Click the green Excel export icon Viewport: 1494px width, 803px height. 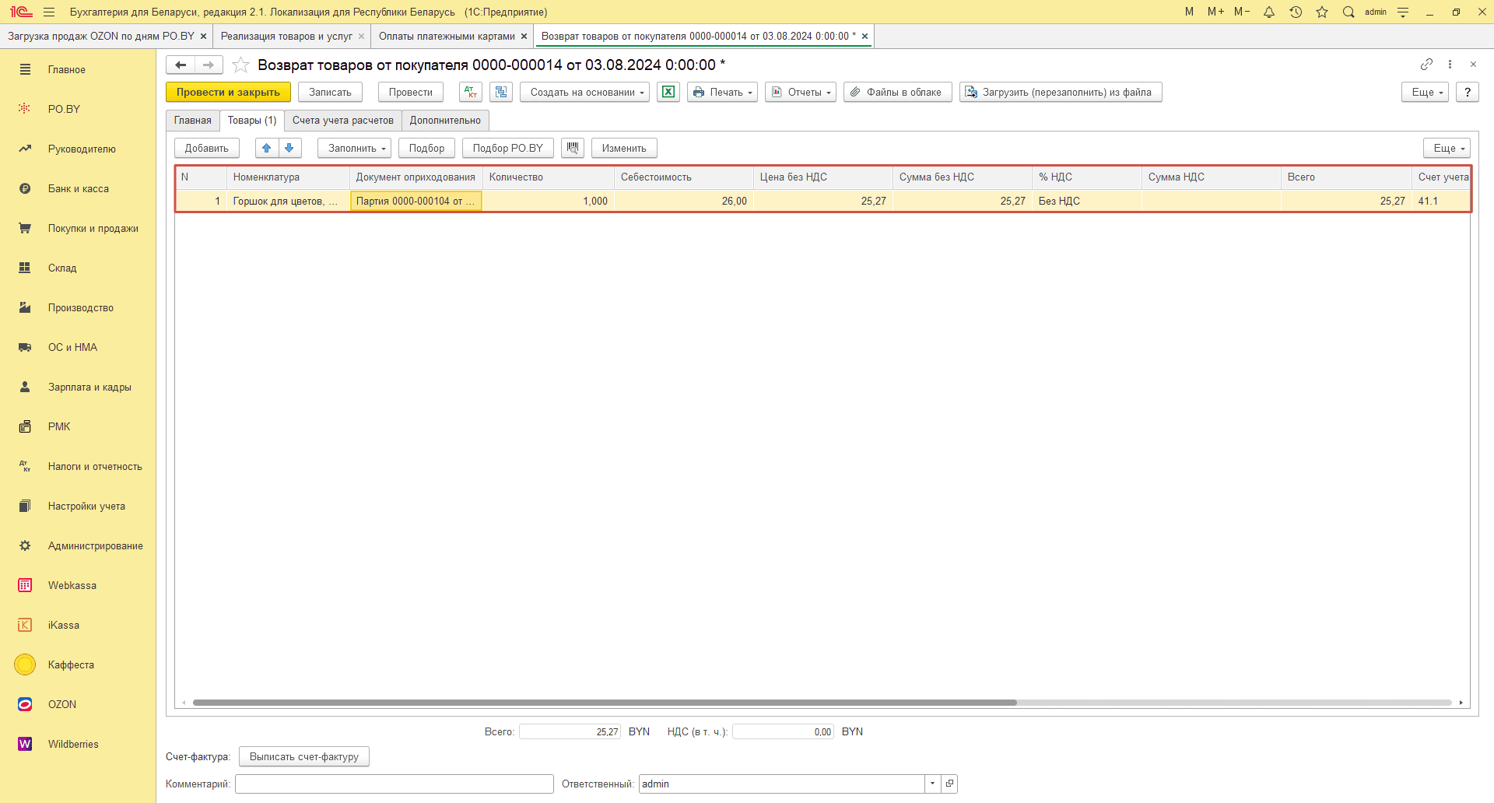pos(668,92)
